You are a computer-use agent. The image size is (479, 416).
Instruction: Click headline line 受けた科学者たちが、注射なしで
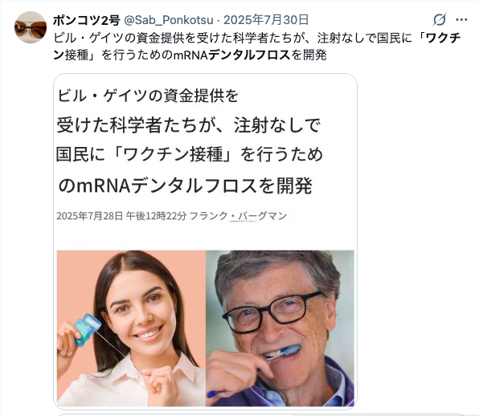pyautogui.click(x=189, y=125)
